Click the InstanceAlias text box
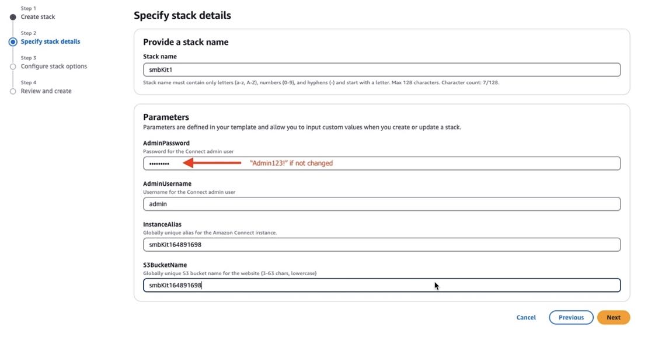This screenshot has height=340, width=648. tap(381, 245)
